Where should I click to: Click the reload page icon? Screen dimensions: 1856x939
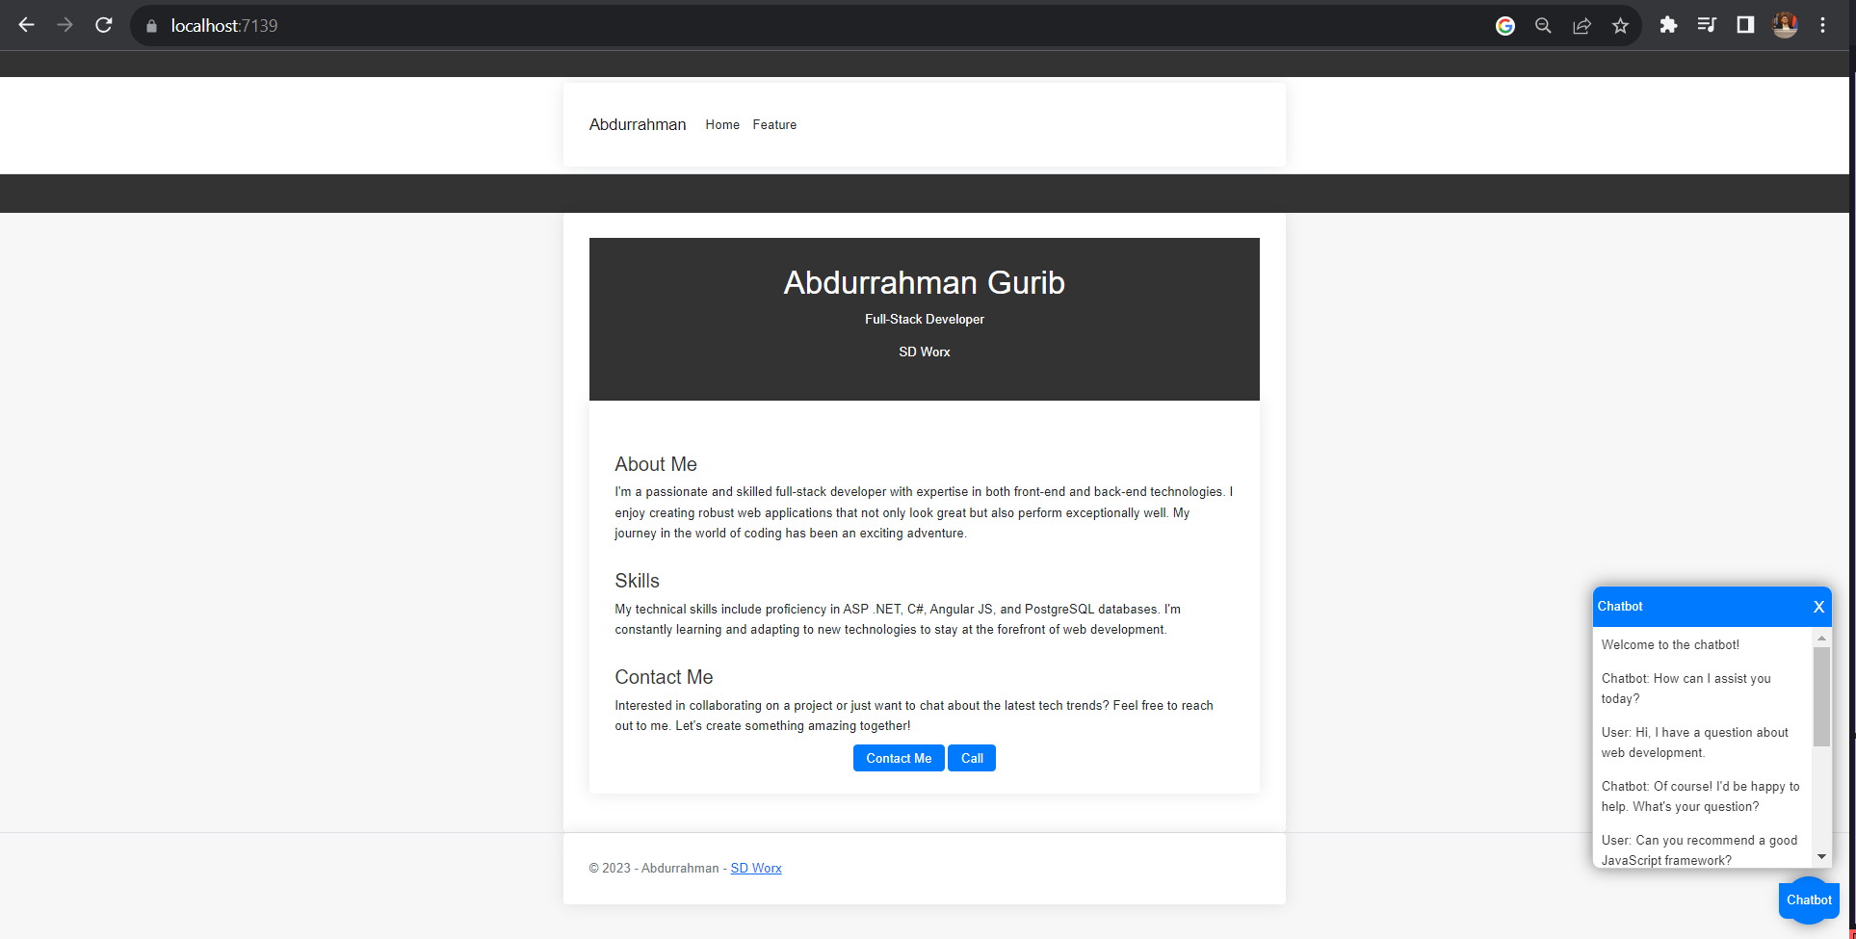pyautogui.click(x=103, y=25)
